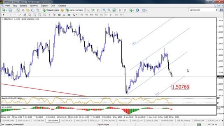The height and width of the screenshot is (126, 224).
Task: Open the Справка menu
Action: [x=62, y=6]
